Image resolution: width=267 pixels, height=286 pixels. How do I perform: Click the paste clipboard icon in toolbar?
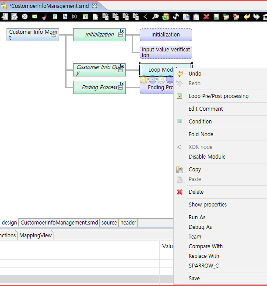(x=196, y=17)
